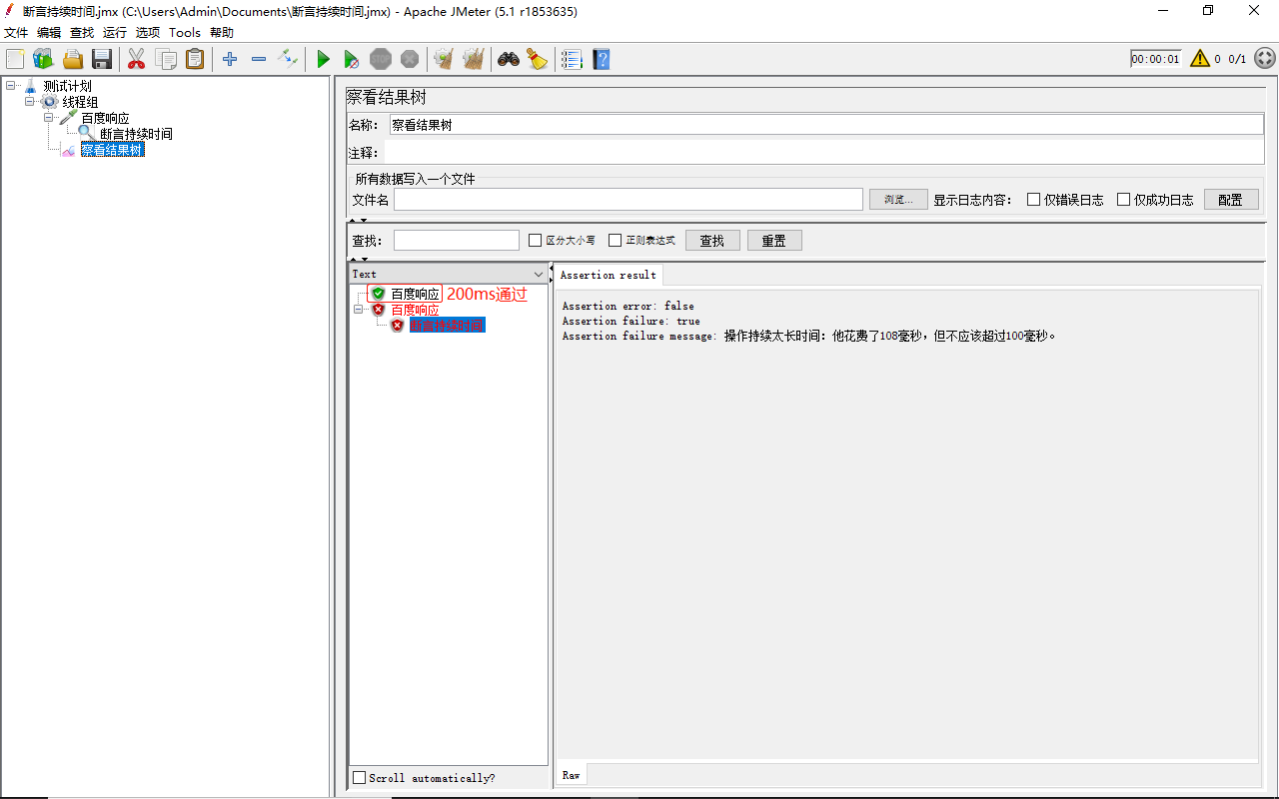Open the function helper list icon
The image size is (1279, 799).
click(x=572, y=59)
